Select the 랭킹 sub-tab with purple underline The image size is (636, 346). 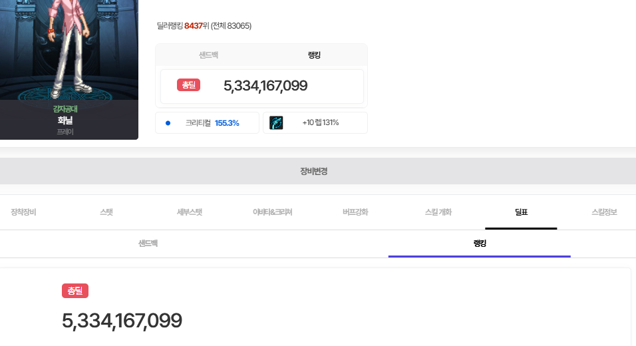(x=479, y=244)
